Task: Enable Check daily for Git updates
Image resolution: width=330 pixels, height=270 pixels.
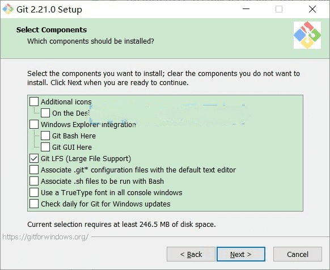Action: (x=34, y=204)
